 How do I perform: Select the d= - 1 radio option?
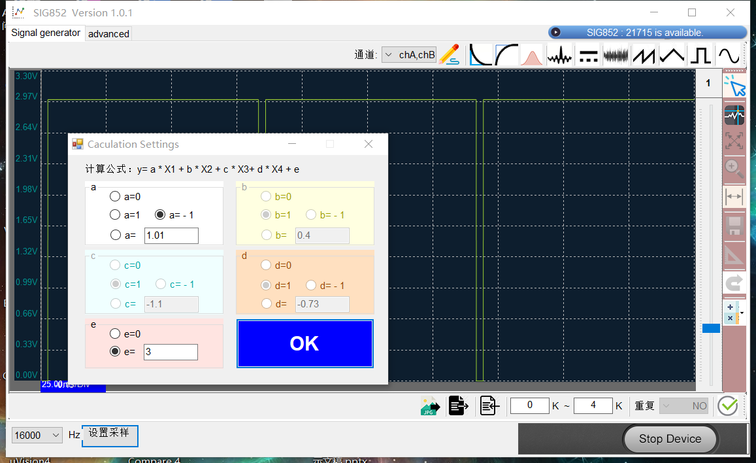[311, 286]
